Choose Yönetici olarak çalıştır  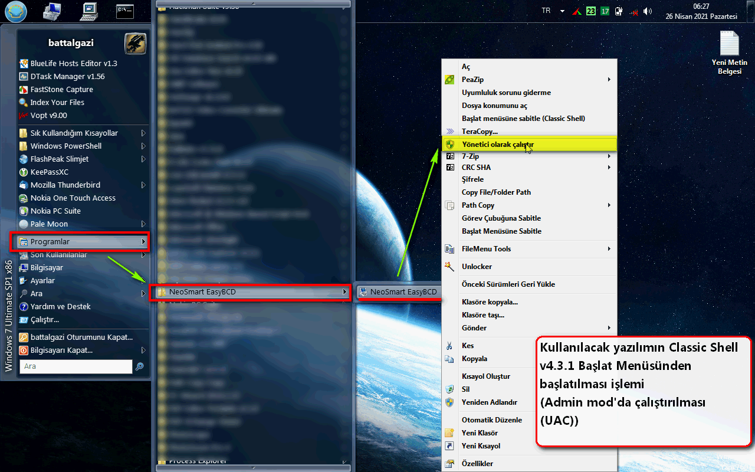[x=529, y=144]
